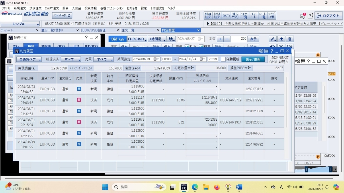This screenshot has width=344, height=193.
Task: Enable the 自動更新 checkbox
Action: pyautogui.click(x=223, y=59)
